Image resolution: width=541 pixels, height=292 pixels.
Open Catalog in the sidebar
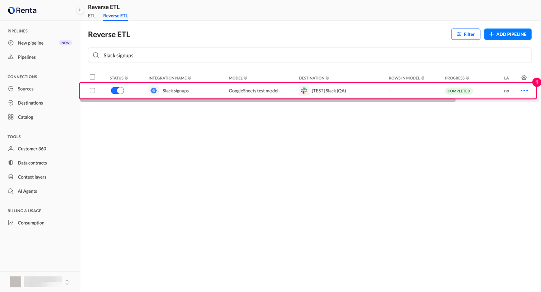pyautogui.click(x=25, y=117)
